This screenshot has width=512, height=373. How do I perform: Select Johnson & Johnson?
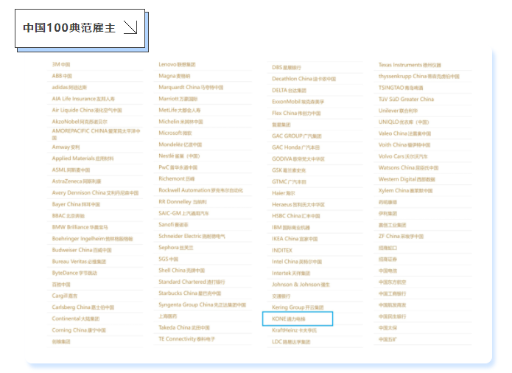(301, 285)
